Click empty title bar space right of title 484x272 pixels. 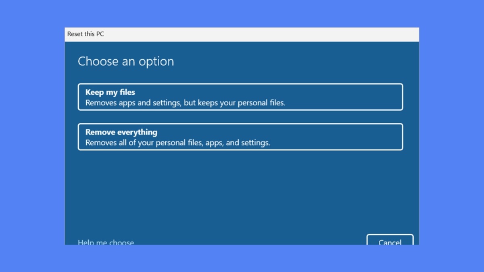coord(262,34)
